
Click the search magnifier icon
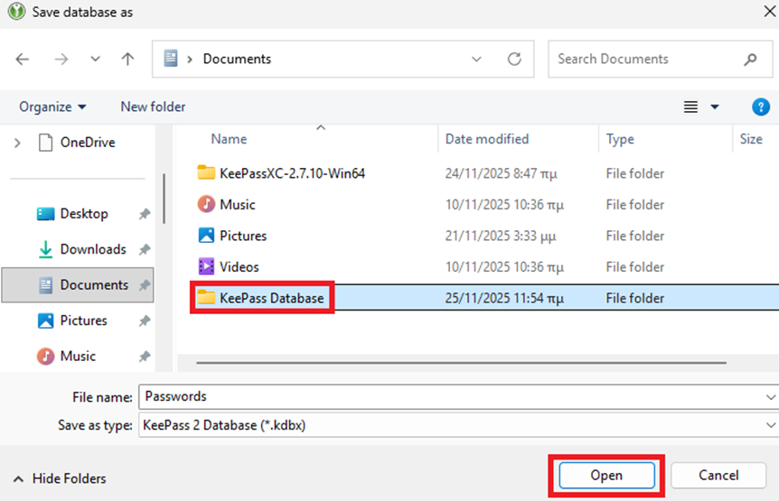751,60
